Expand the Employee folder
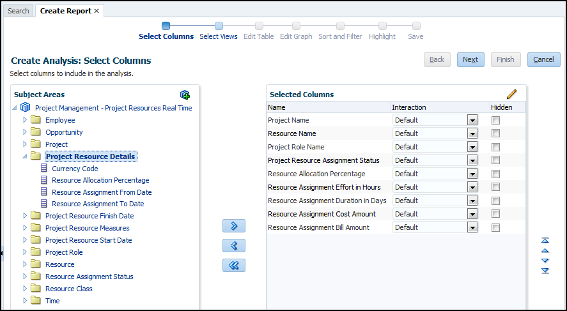The height and width of the screenshot is (311, 567). [26, 120]
